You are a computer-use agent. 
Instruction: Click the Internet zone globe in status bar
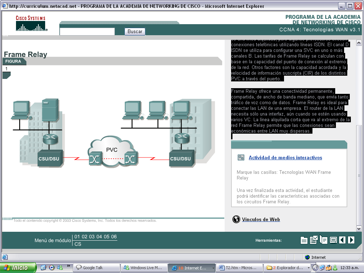[x=307, y=257]
